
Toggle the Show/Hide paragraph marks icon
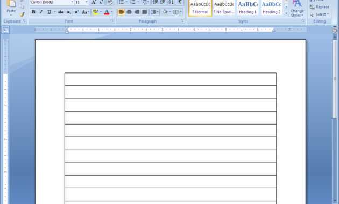[180, 2]
